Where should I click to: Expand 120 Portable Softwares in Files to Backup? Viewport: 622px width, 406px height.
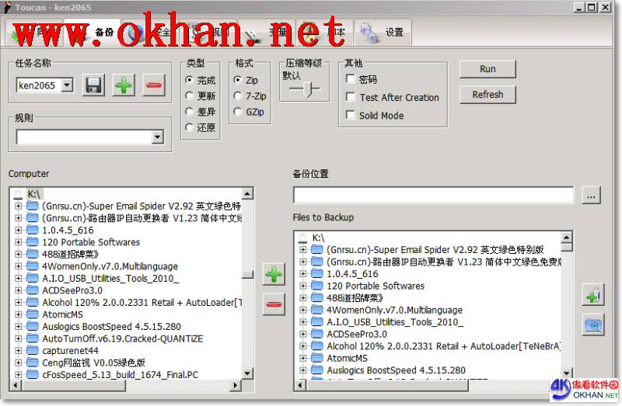(302, 286)
